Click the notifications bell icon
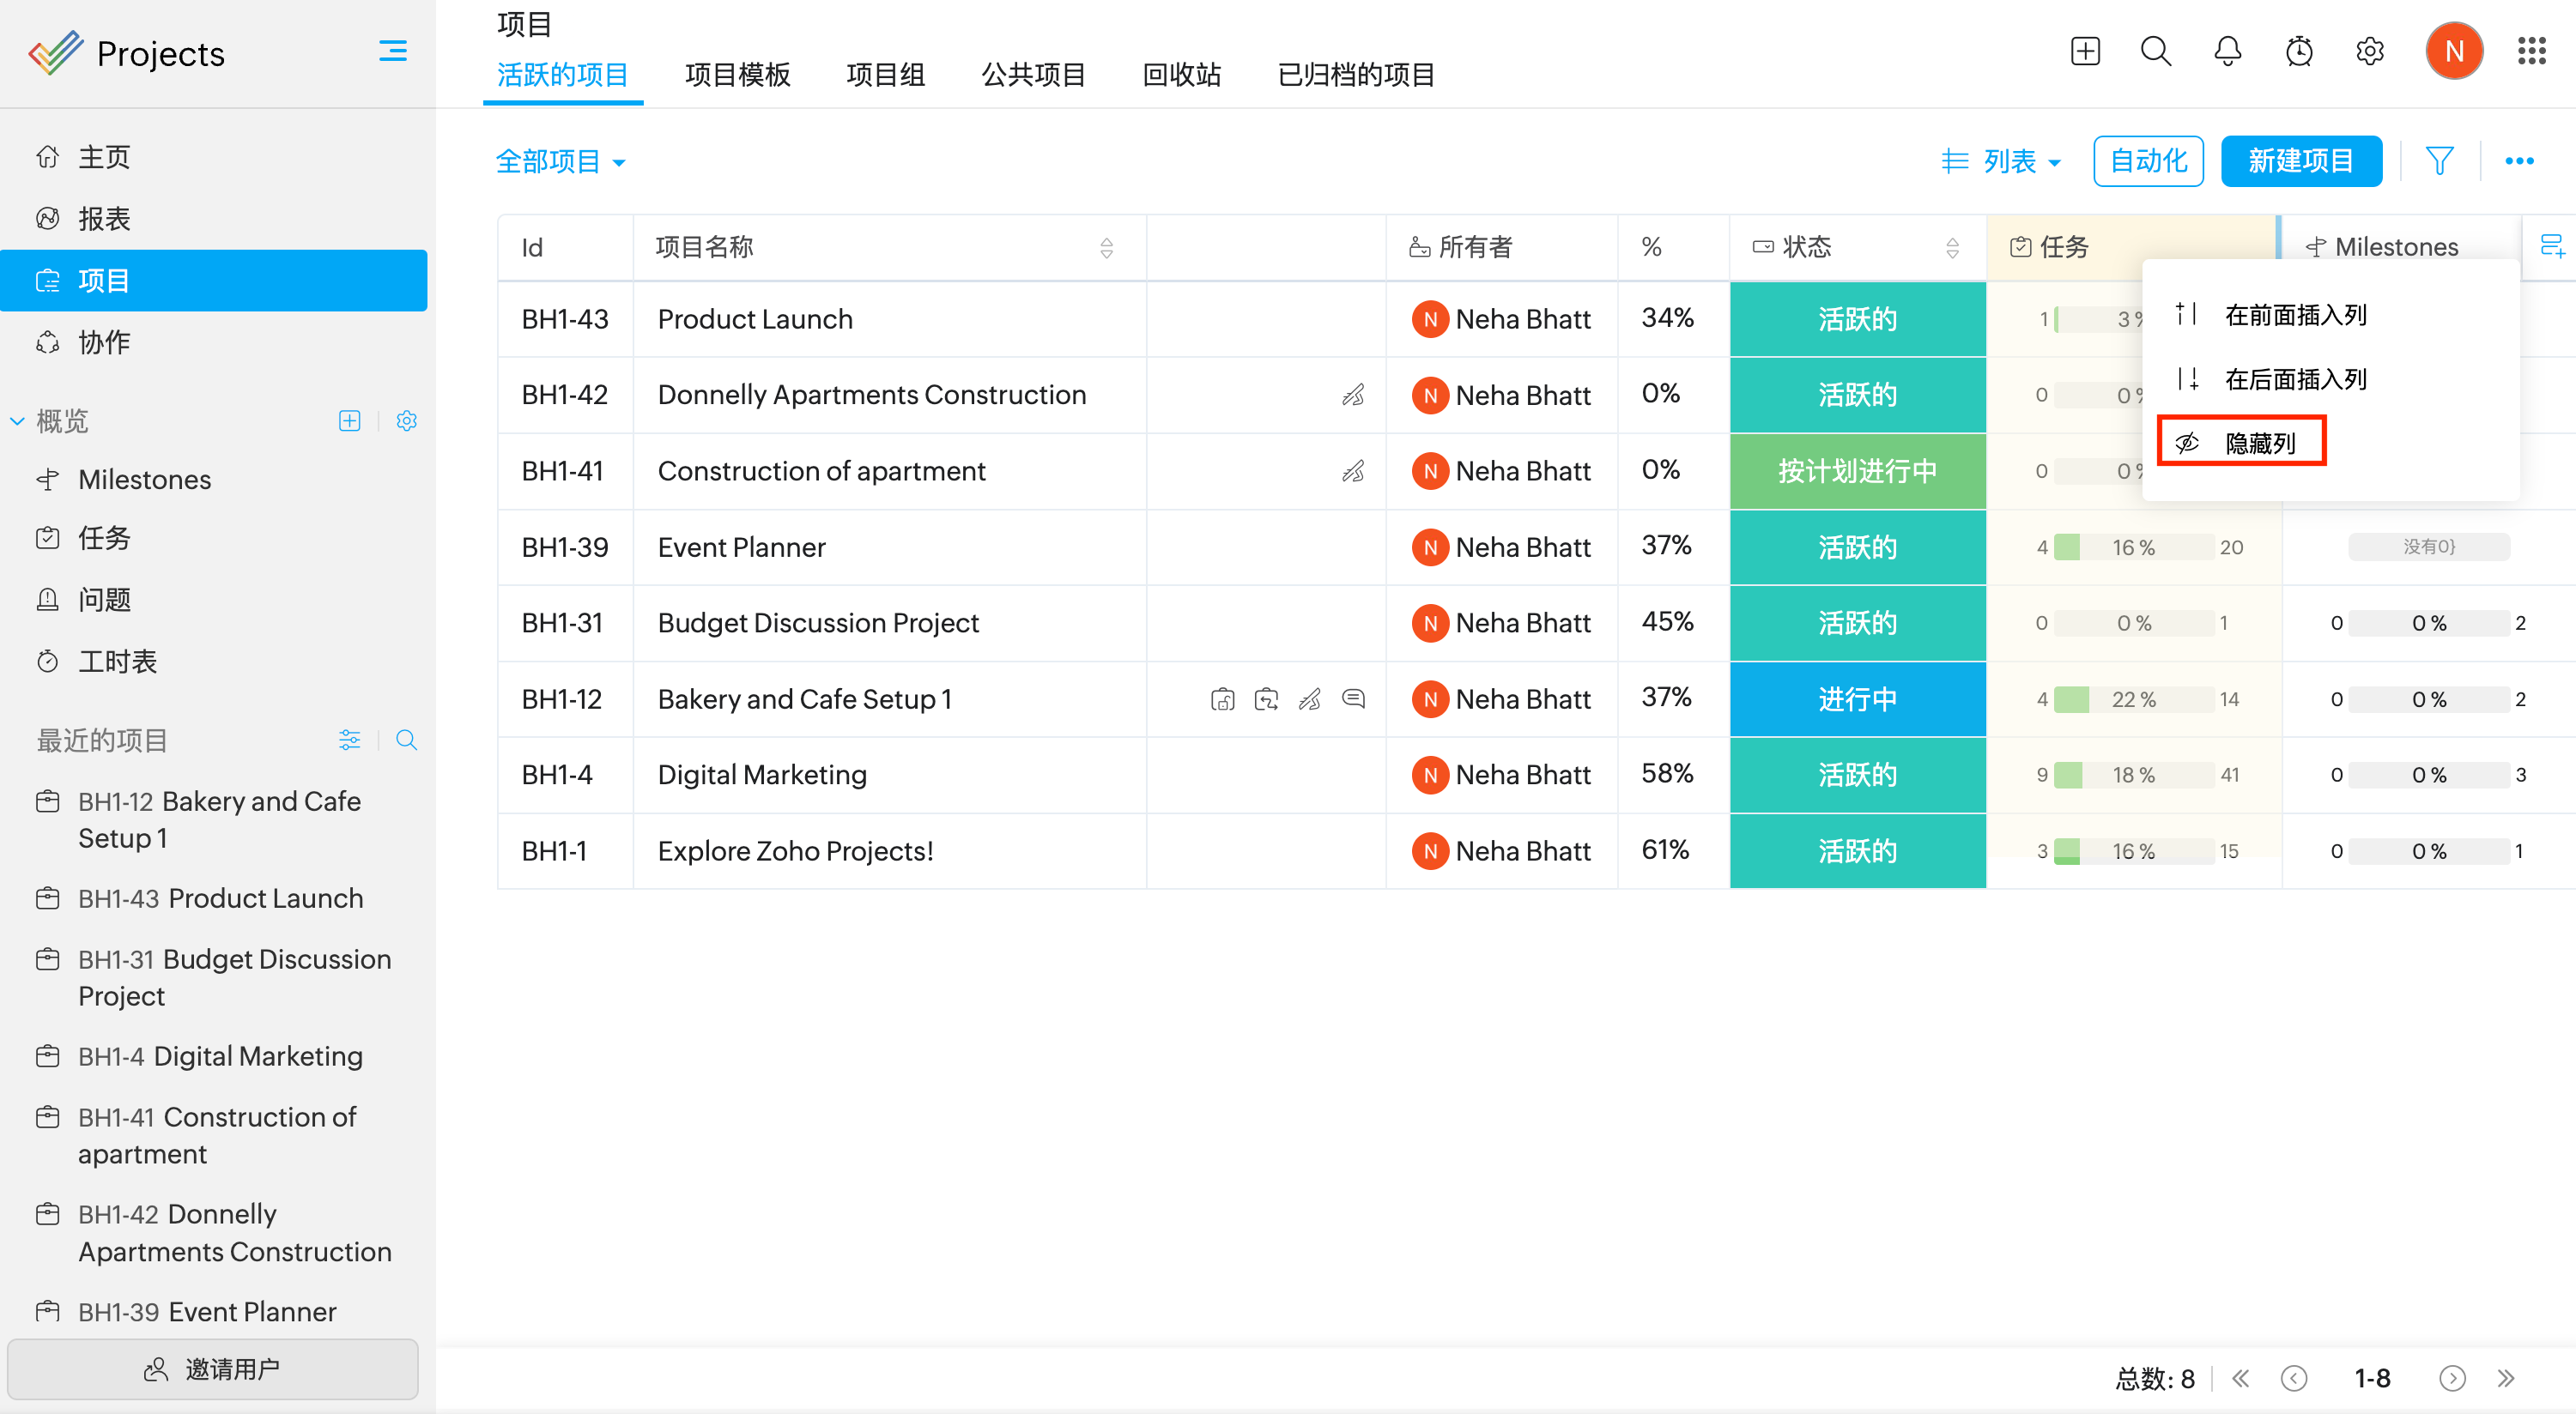2576x1414 pixels. (x=2227, y=51)
